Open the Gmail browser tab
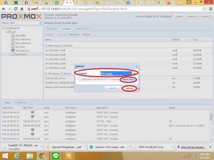This screenshot has height=160, width=214. [x=36, y=3]
